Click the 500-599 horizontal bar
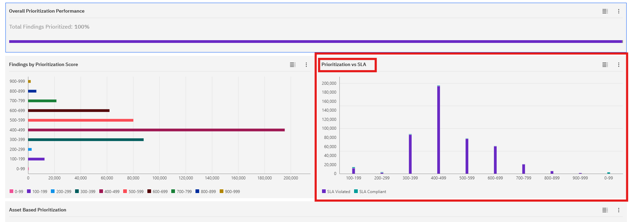This screenshot has width=630, height=222. 81,120
